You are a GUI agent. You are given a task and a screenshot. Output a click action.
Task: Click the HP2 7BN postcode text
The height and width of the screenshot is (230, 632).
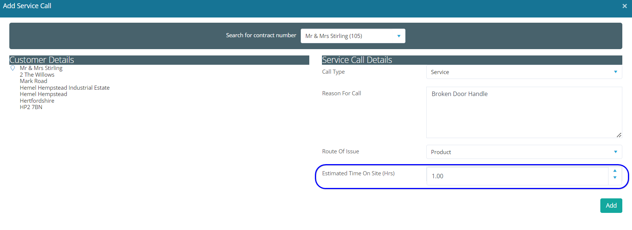pyautogui.click(x=31, y=107)
